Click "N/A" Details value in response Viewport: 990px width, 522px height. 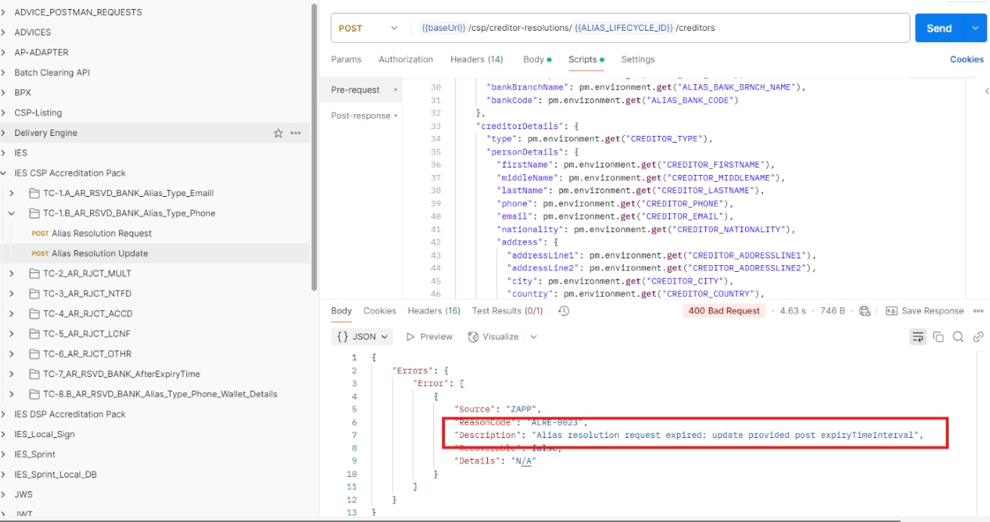[x=523, y=461]
